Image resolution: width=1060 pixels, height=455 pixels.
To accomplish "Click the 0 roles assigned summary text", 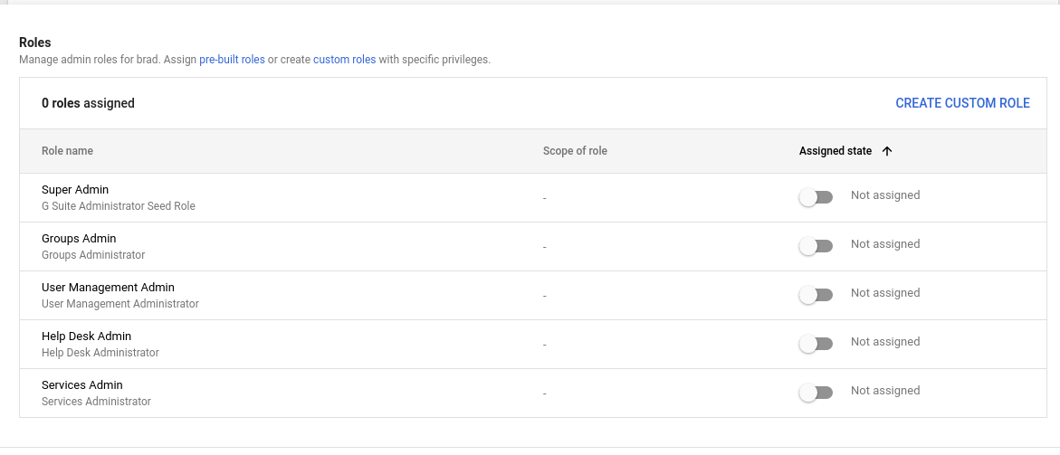I will (88, 103).
